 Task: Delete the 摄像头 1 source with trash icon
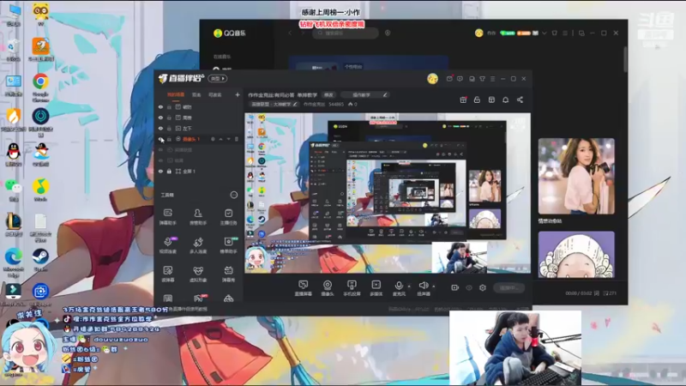click(237, 139)
